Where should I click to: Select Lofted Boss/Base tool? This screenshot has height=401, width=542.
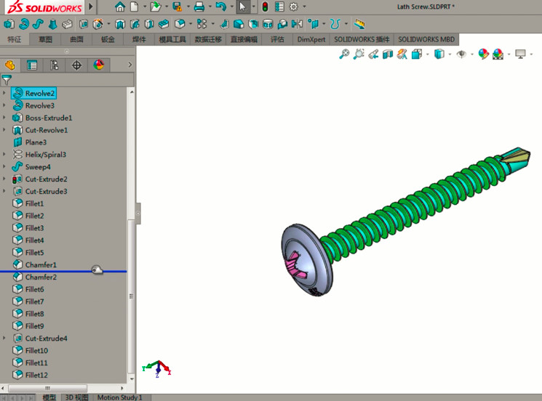tap(52, 24)
